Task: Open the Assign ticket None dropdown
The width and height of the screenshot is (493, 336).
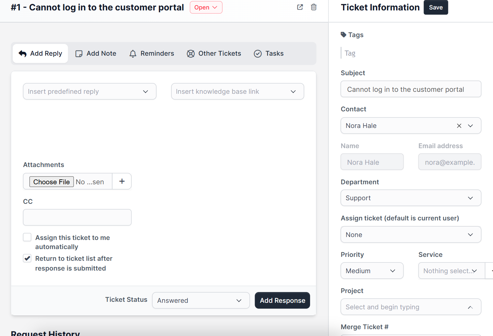Action: coord(411,234)
